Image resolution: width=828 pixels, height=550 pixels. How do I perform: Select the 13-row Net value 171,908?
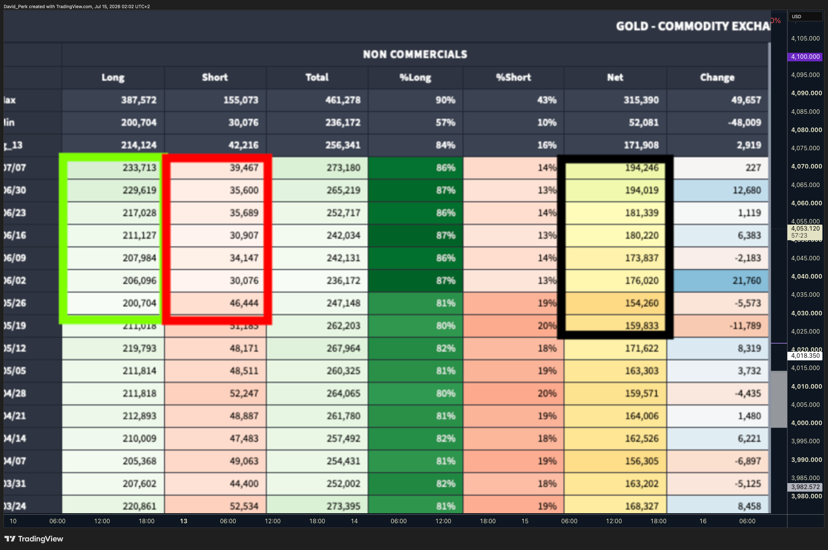click(x=641, y=145)
